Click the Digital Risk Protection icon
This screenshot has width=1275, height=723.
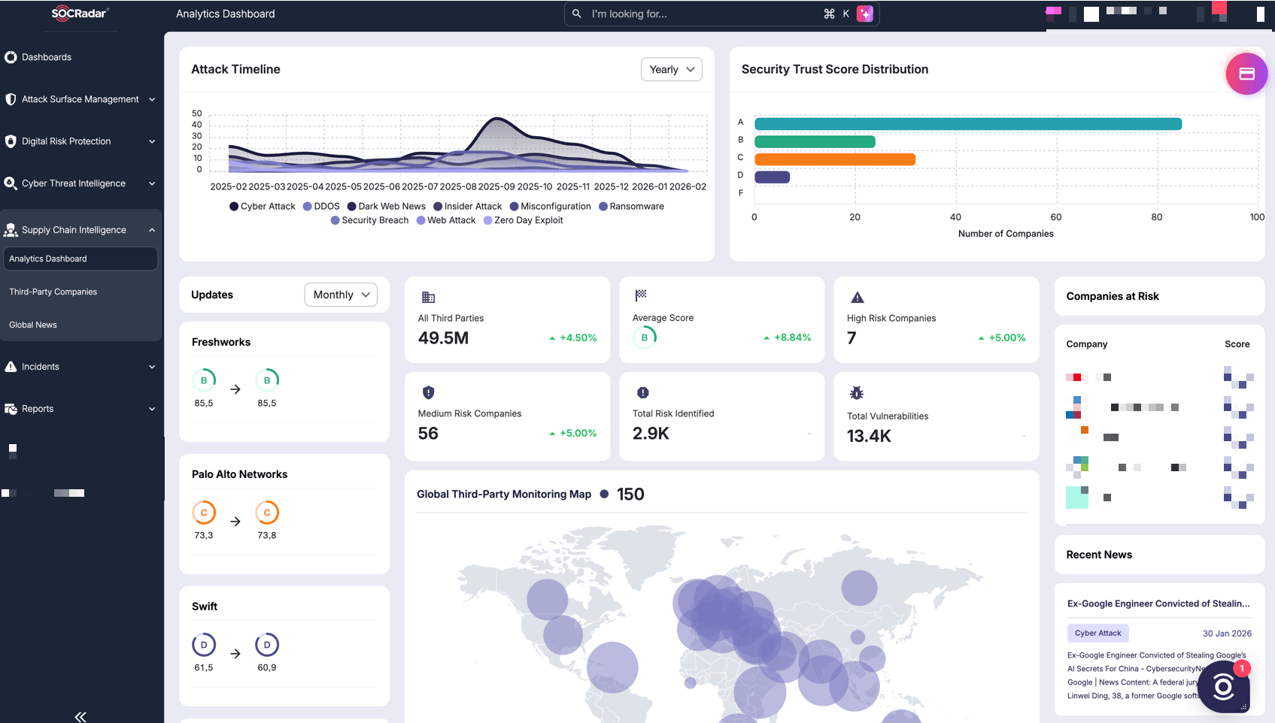pos(11,141)
